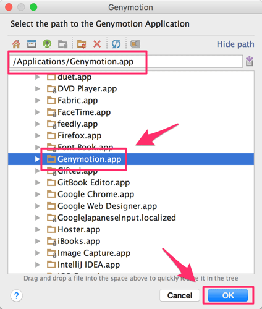
Task: Focus the path text field
Action: click(x=125, y=61)
